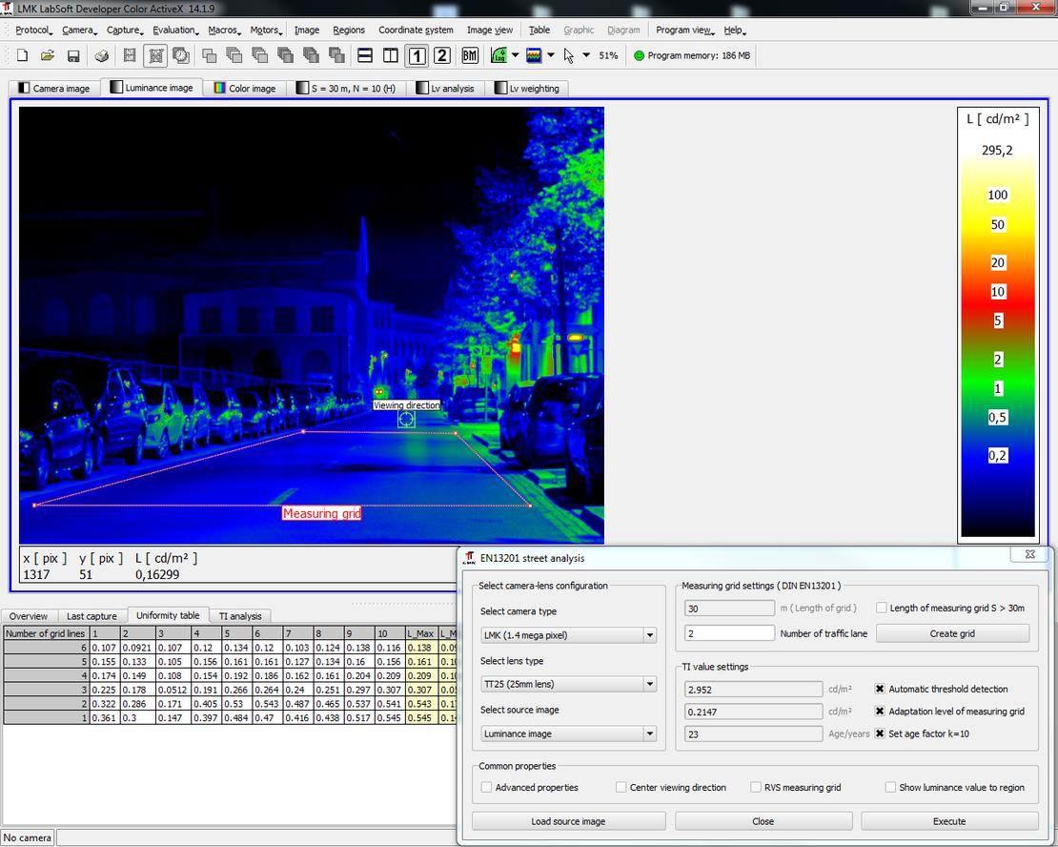Check RVS measuring grid option

point(756,788)
